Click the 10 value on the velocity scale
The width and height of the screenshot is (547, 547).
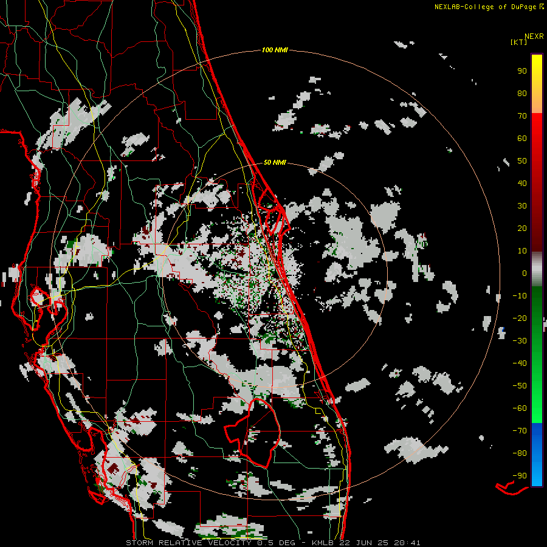[x=522, y=251]
